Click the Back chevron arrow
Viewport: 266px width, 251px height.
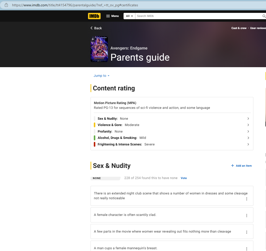point(92,28)
